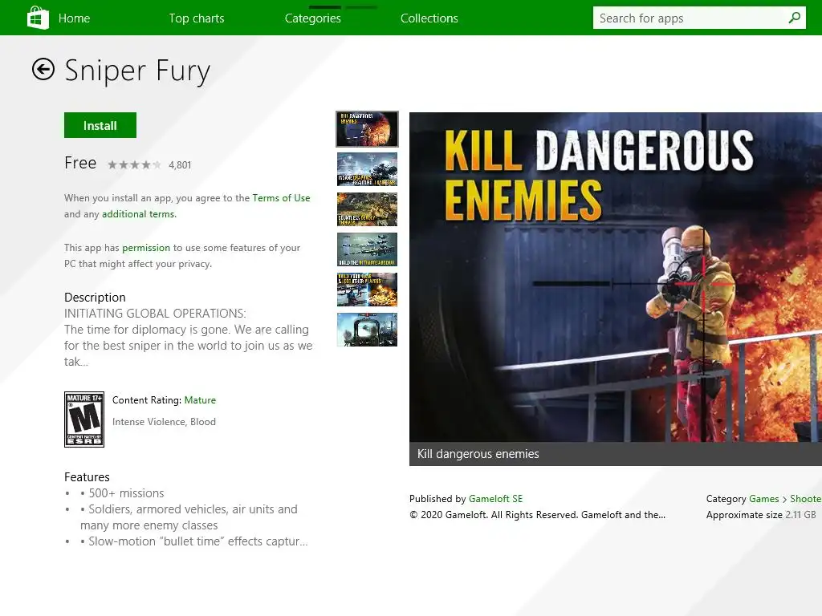
Task: Click the Intense Violence, Blood descriptor
Action: pos(164,422)
